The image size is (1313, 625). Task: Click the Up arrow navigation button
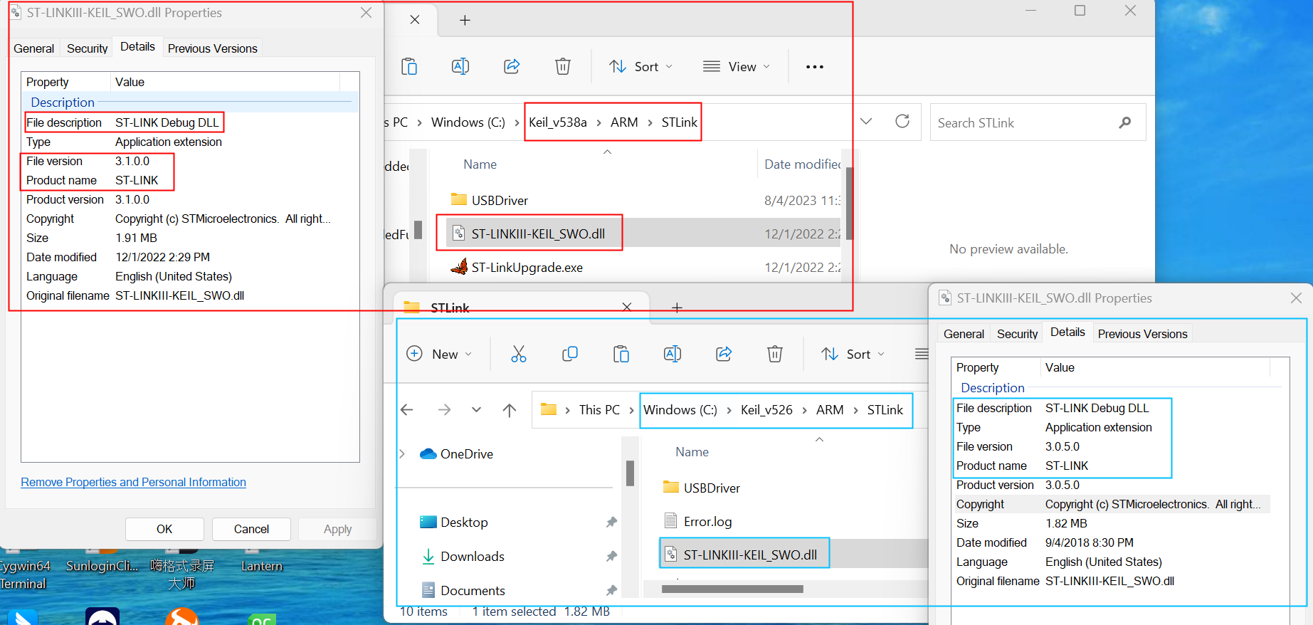(x=509, y=410)
